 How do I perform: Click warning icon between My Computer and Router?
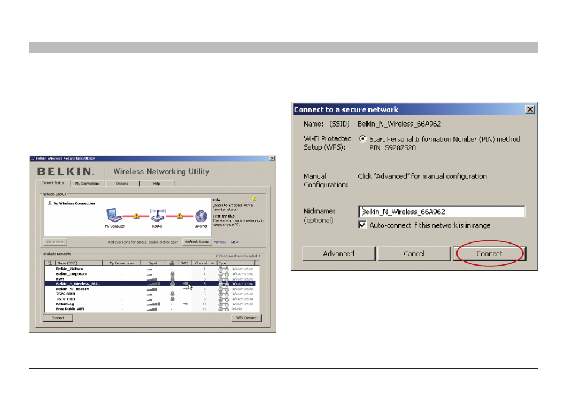click(x=136, y=216)
